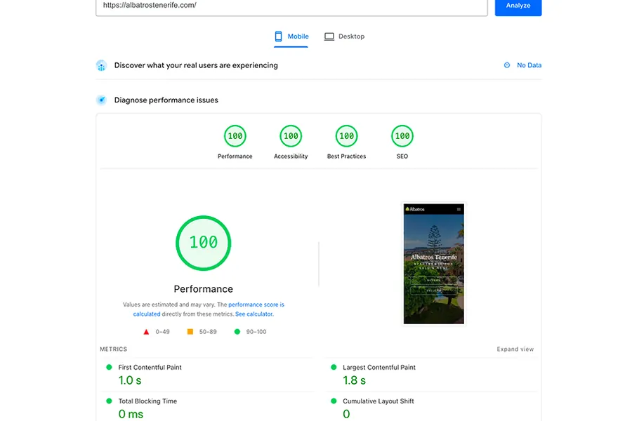Viewport: 632px width, 421px height.
Task: Click the green dot beside Cumulative Layout Shift
Action: (x=334, y=401)
